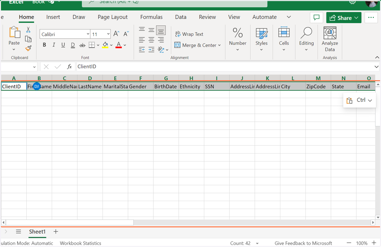
Task: Click Analyze Data
Action: click(x=330, y=39)
